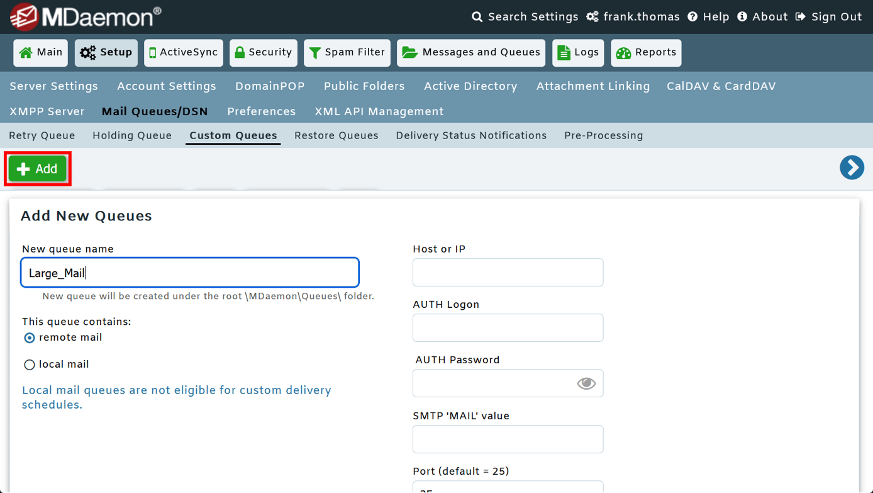
Task: Open the Delivery Status Notifications tab
Action: pyautogui.click(x=470, y=135)
